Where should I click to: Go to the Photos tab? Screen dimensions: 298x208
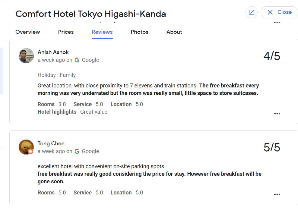pyautogui.click(x=139, y=32)
